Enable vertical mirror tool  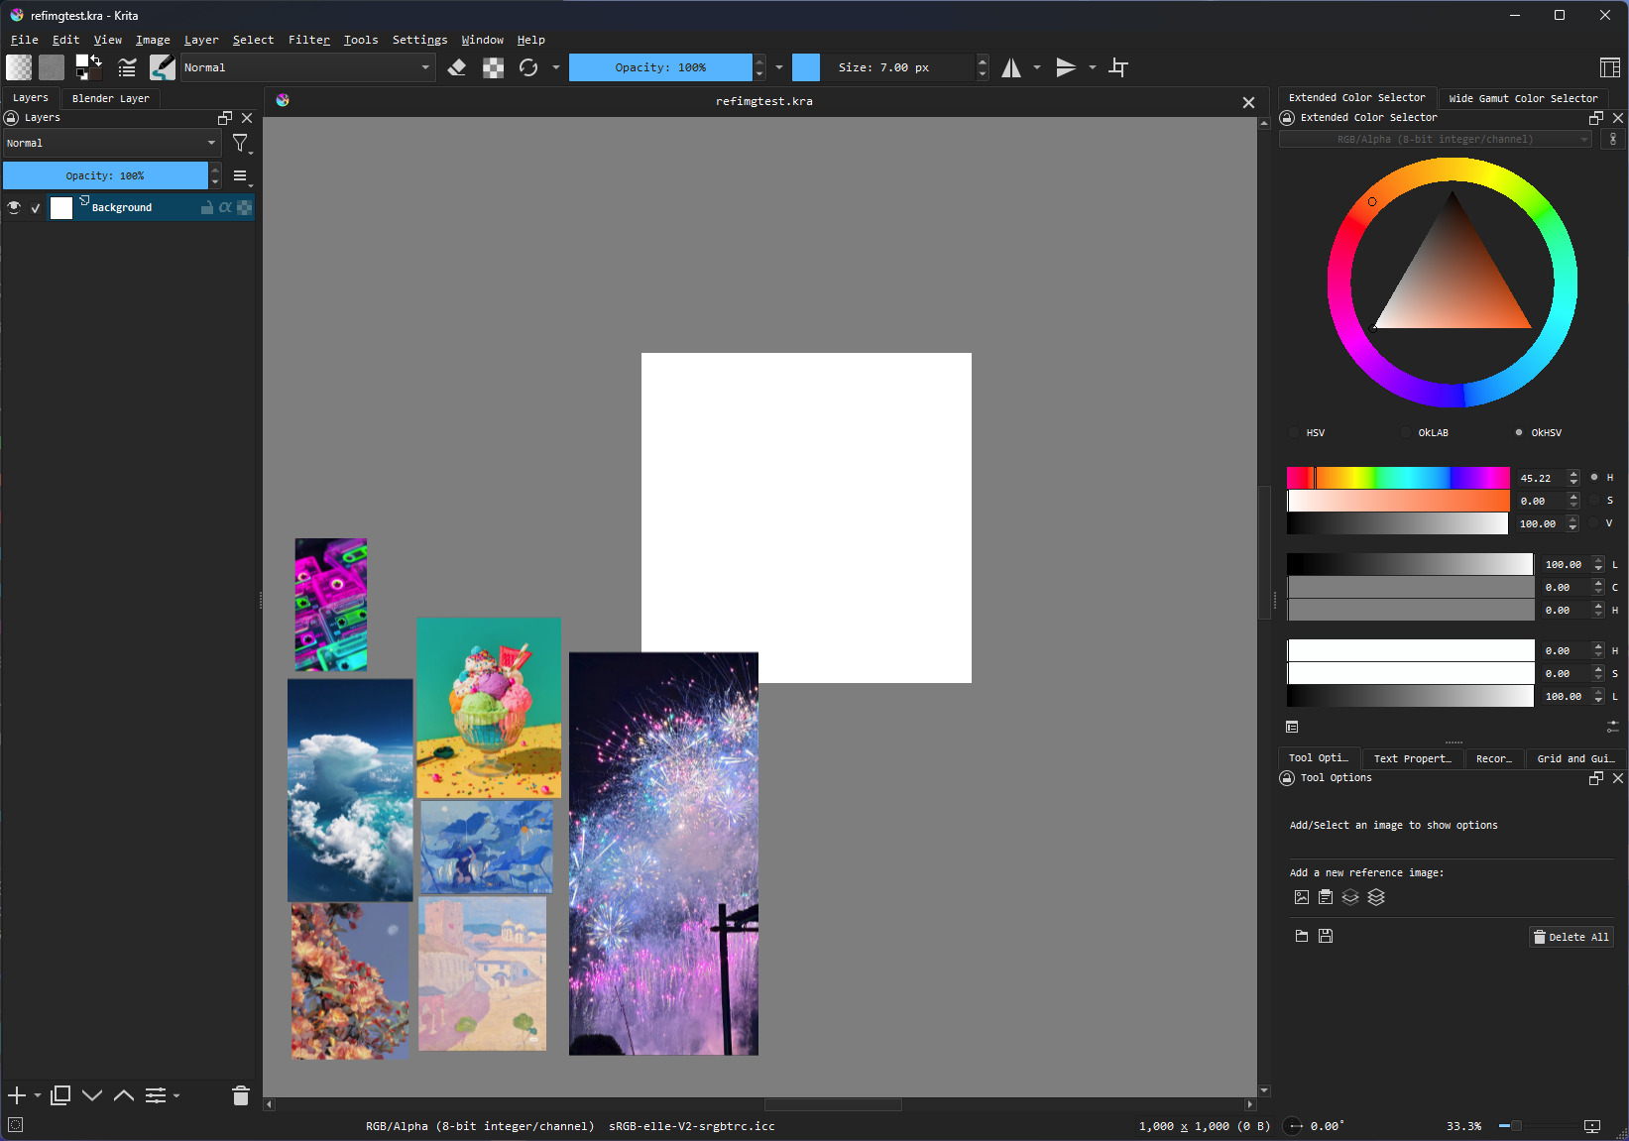(x=1066, y=67)
